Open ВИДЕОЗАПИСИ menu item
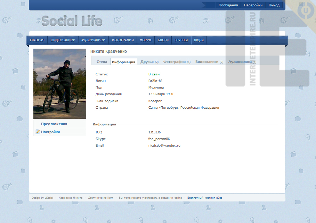 click(63, 40)
